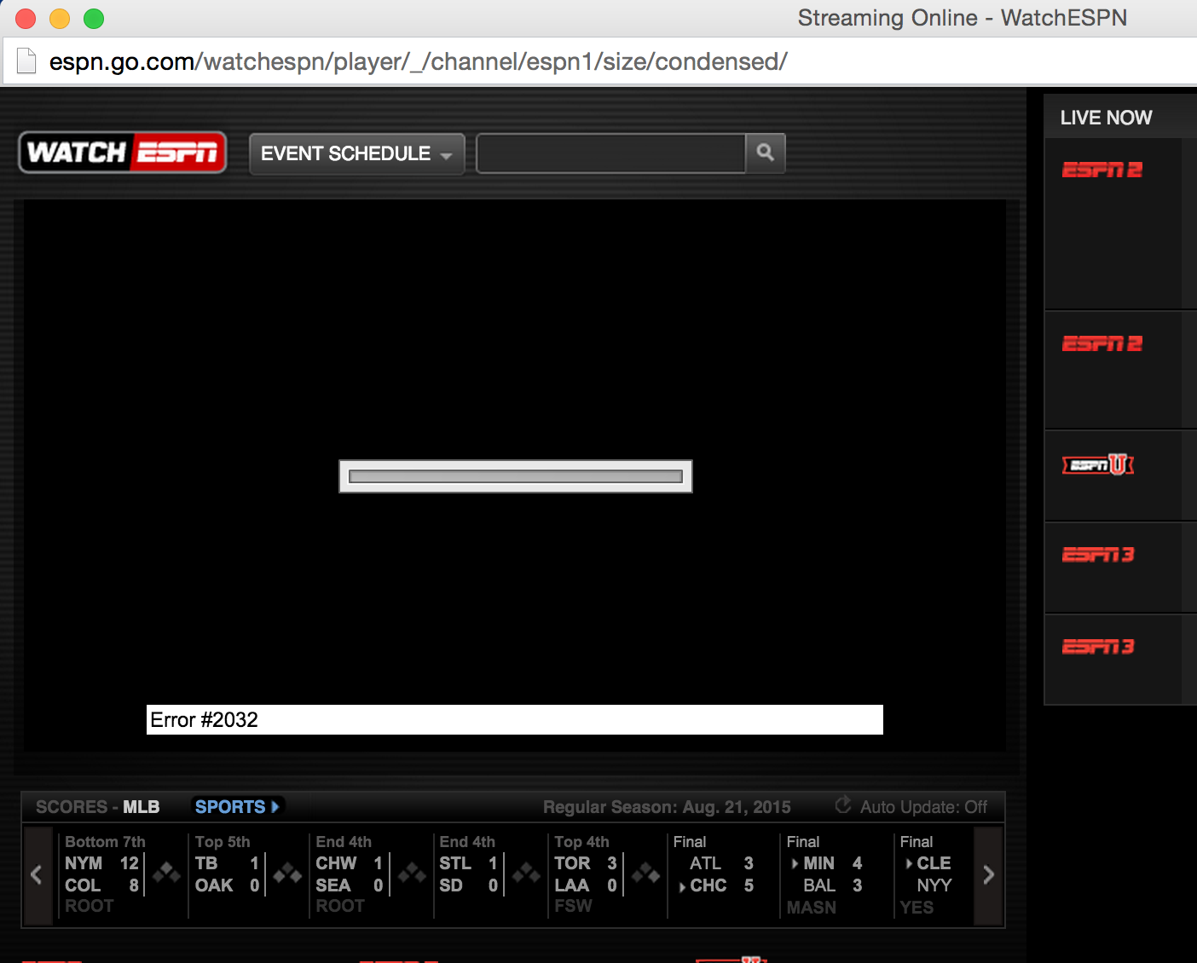Viewport: 1197px width, 963px height.
Task: Click the LAA team name
Action: (572, 885)
